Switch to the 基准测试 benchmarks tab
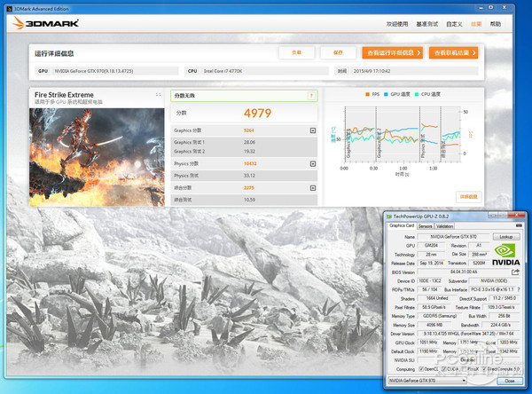 coord(426,24)
